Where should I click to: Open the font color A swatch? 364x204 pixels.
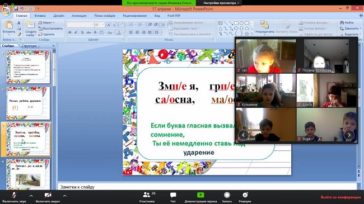(x=119, y=32)
